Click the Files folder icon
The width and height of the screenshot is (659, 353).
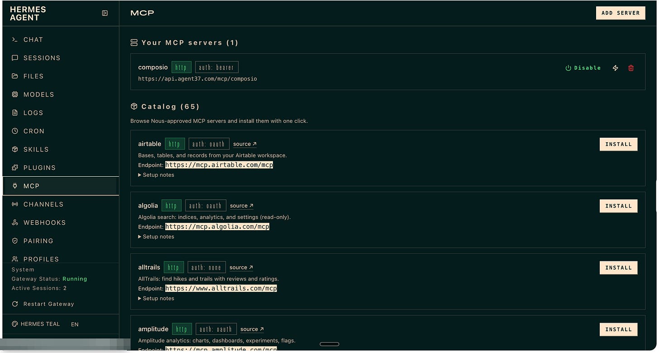pos(15,76)
